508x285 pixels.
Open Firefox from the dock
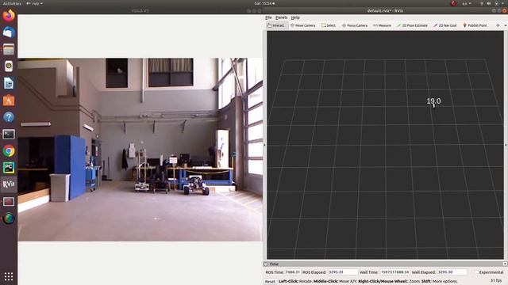point(9,16)
